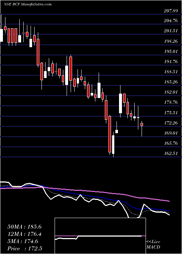Click the '12MA : 176.4' readout
The image size is (182, 254).
coord(24,234)
